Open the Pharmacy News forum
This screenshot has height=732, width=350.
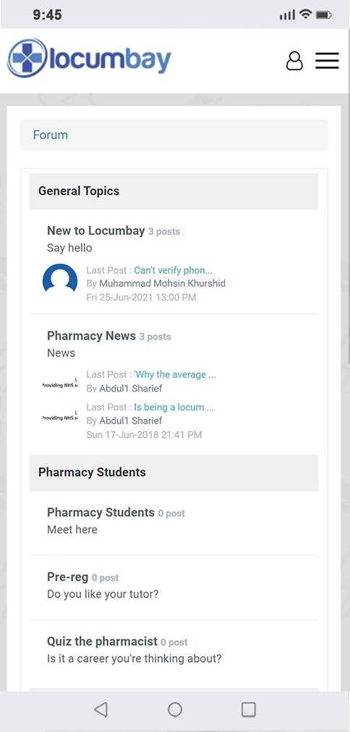[91, 336]
